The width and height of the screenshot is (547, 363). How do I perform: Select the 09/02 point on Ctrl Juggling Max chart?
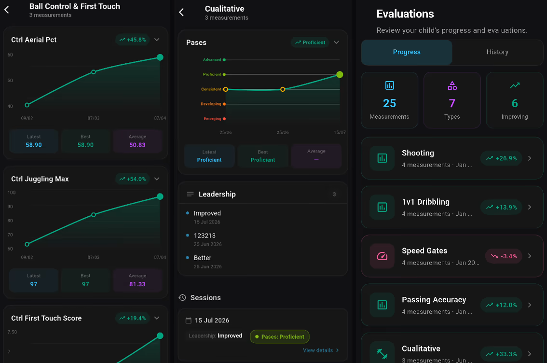tap(27, 244)
